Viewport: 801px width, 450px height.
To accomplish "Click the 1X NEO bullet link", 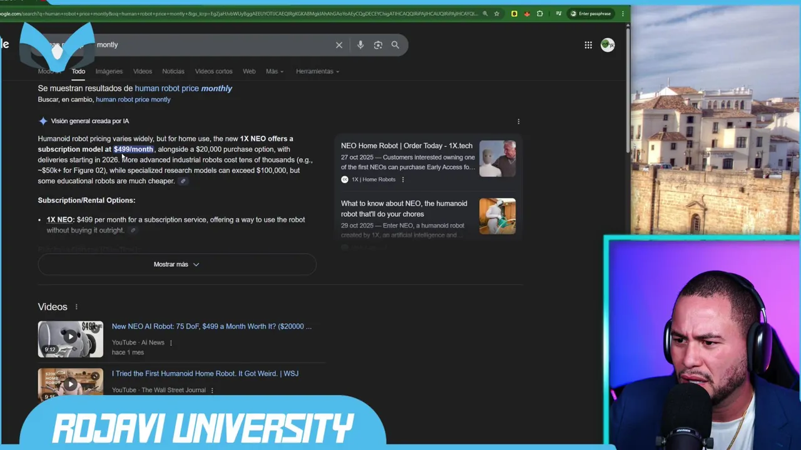I will point(59,220).
